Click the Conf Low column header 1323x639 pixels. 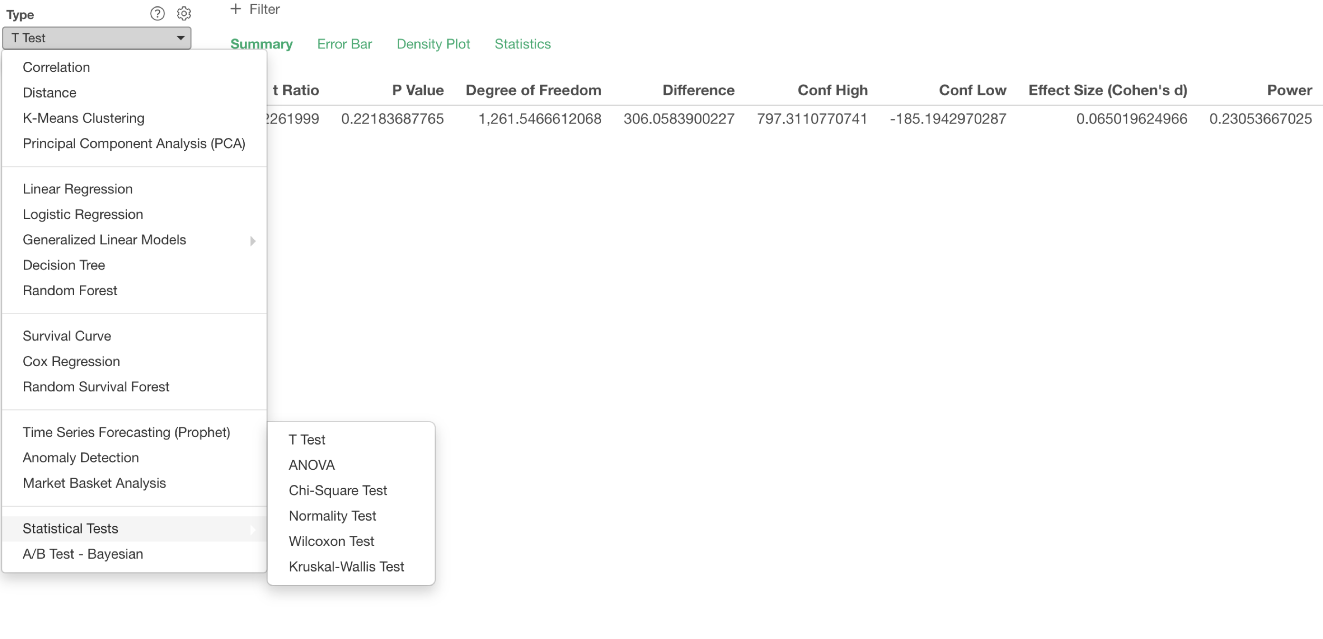(x=973, y=90)
